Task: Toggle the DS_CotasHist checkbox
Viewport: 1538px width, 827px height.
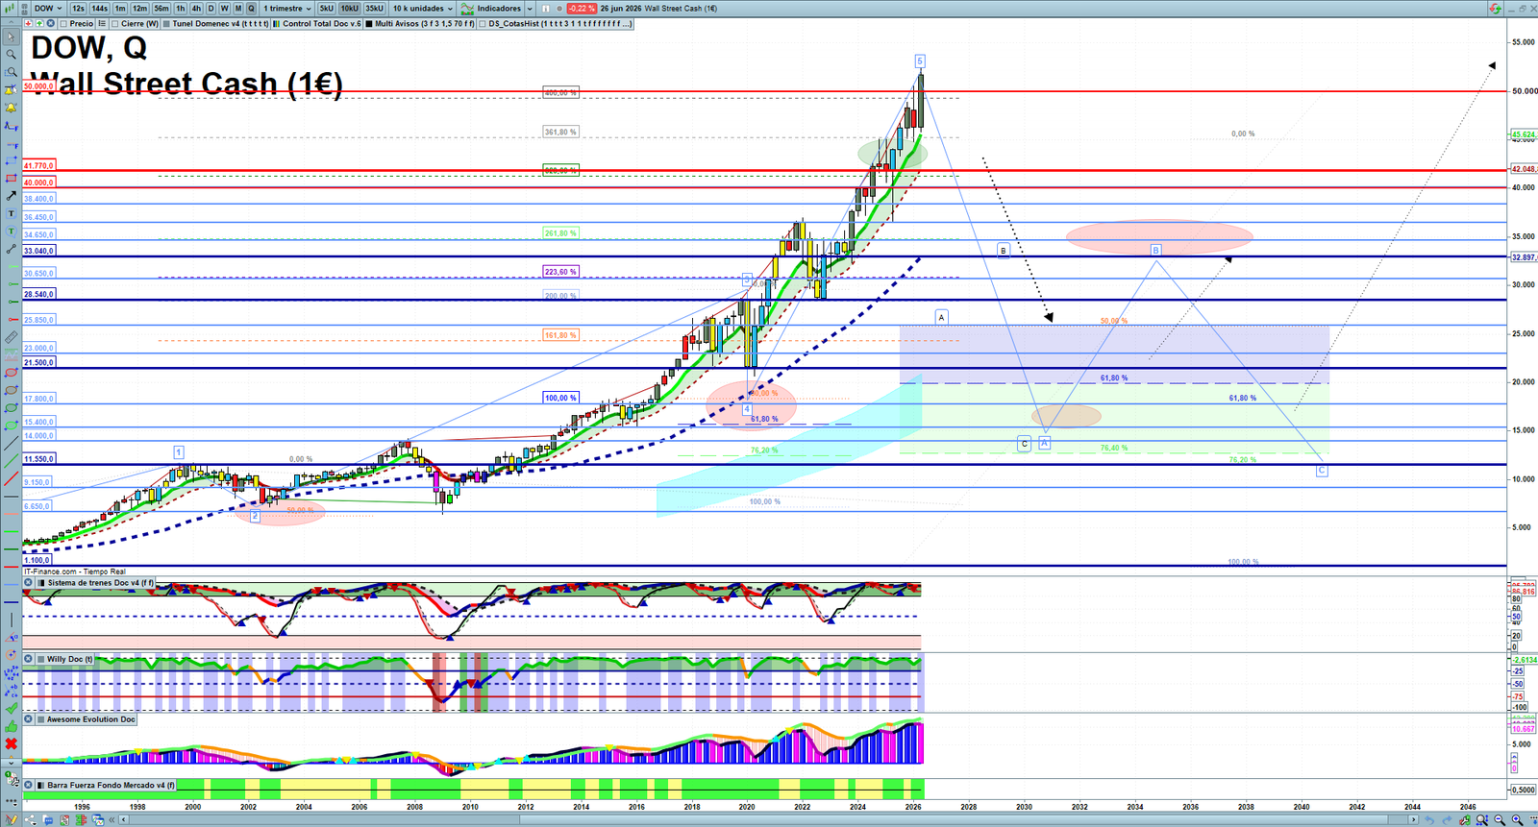Action: pyautogui.click(x=483, y=23)
